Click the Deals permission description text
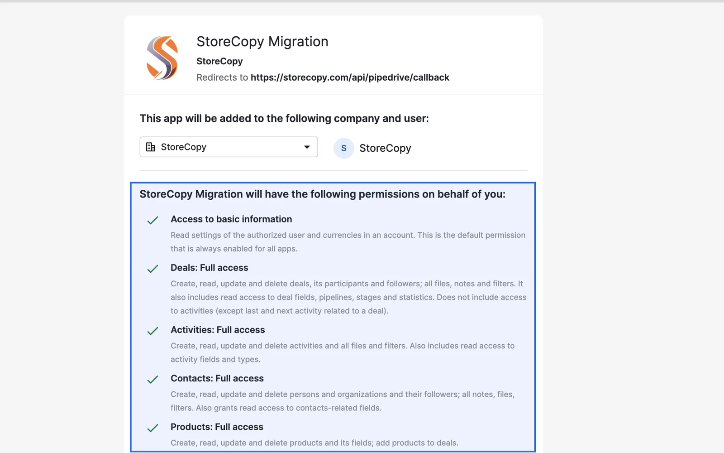This screenshot has width=724, height=453. click(x=348, y=297)
